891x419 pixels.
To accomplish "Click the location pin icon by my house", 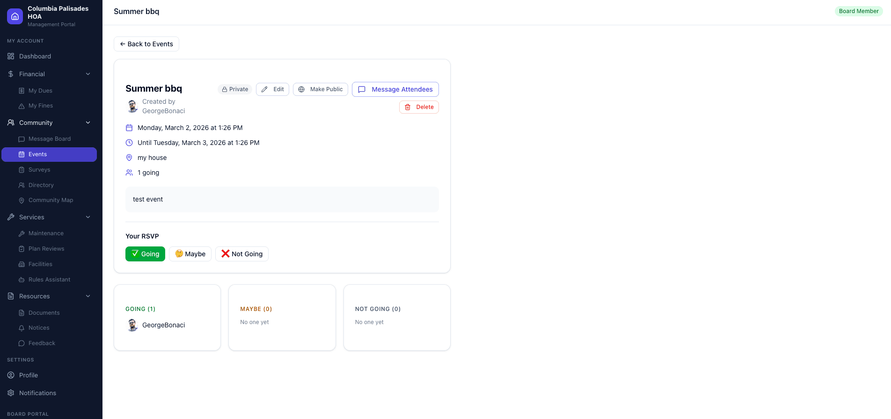I will 129,158.
